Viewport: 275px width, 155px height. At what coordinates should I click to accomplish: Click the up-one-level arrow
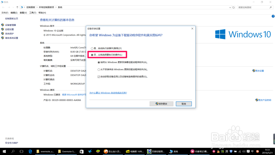click(17, 7)
